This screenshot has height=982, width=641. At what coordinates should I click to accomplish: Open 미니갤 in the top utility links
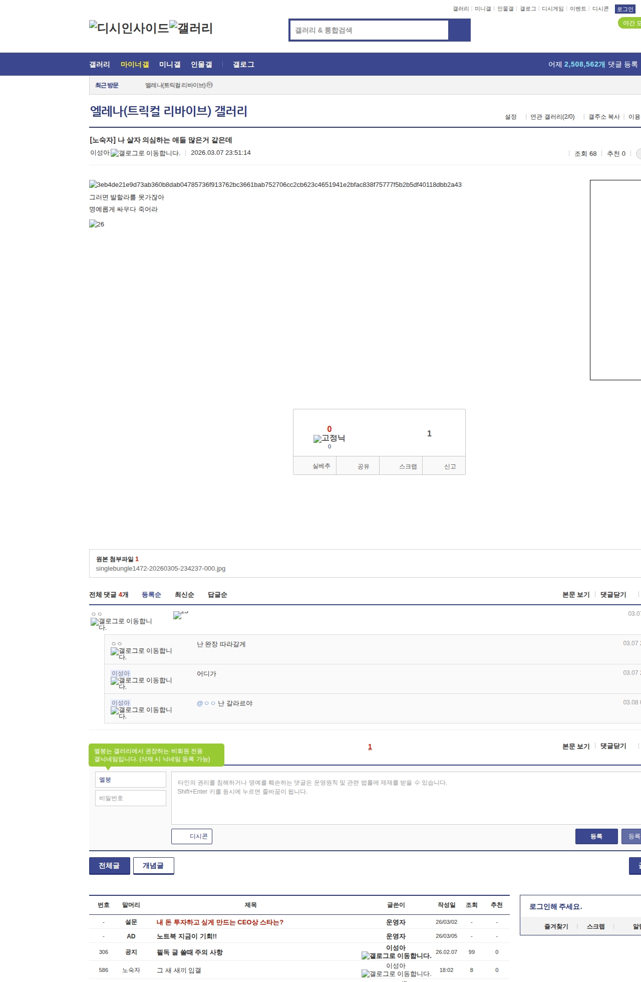pos(483,9)
